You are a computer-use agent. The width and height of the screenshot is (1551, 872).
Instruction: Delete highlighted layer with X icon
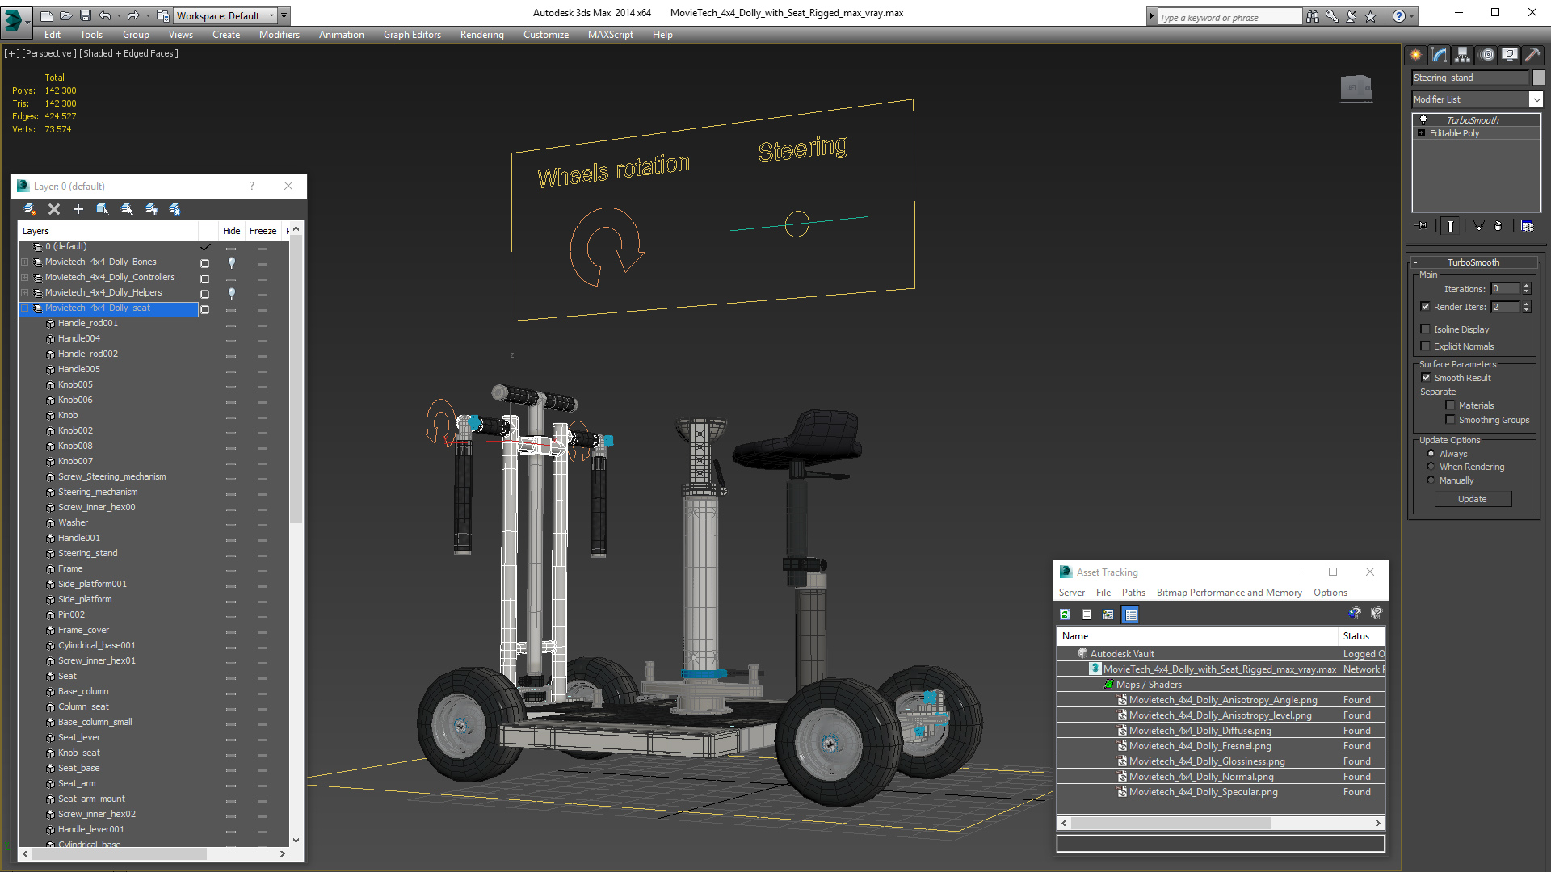54,209
